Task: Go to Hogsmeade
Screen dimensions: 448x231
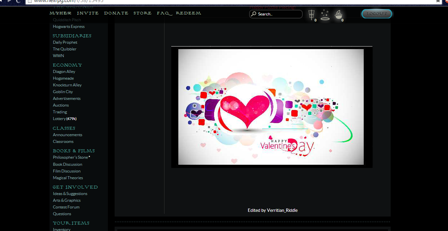Action: tap(63, 78)
